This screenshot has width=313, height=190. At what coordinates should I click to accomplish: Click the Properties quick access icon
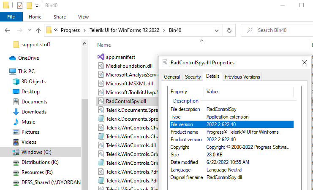pos(20,5)
